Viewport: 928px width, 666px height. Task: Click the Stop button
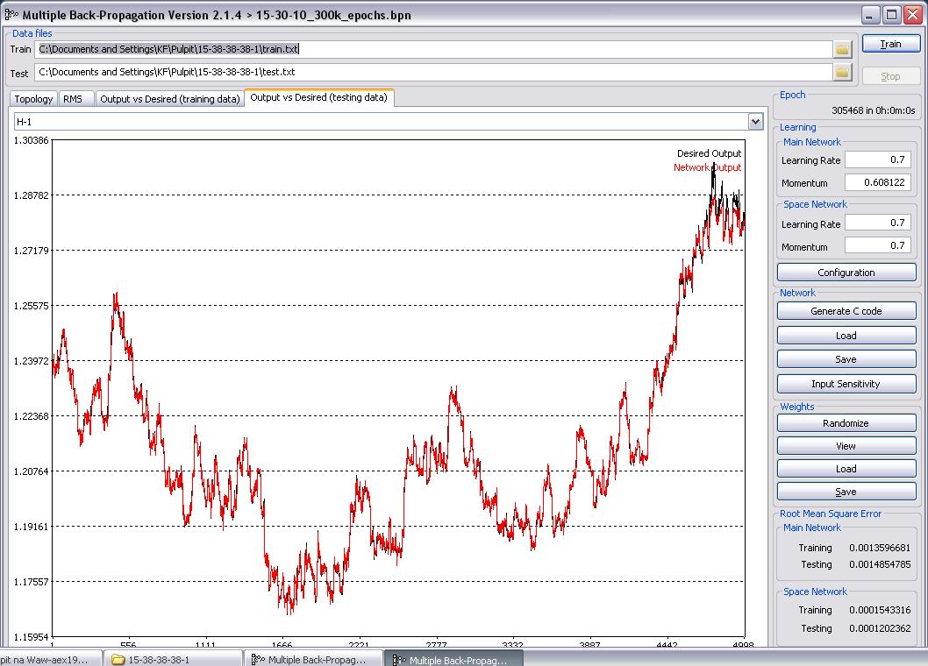pyautogui.click(x=890, y=76)
